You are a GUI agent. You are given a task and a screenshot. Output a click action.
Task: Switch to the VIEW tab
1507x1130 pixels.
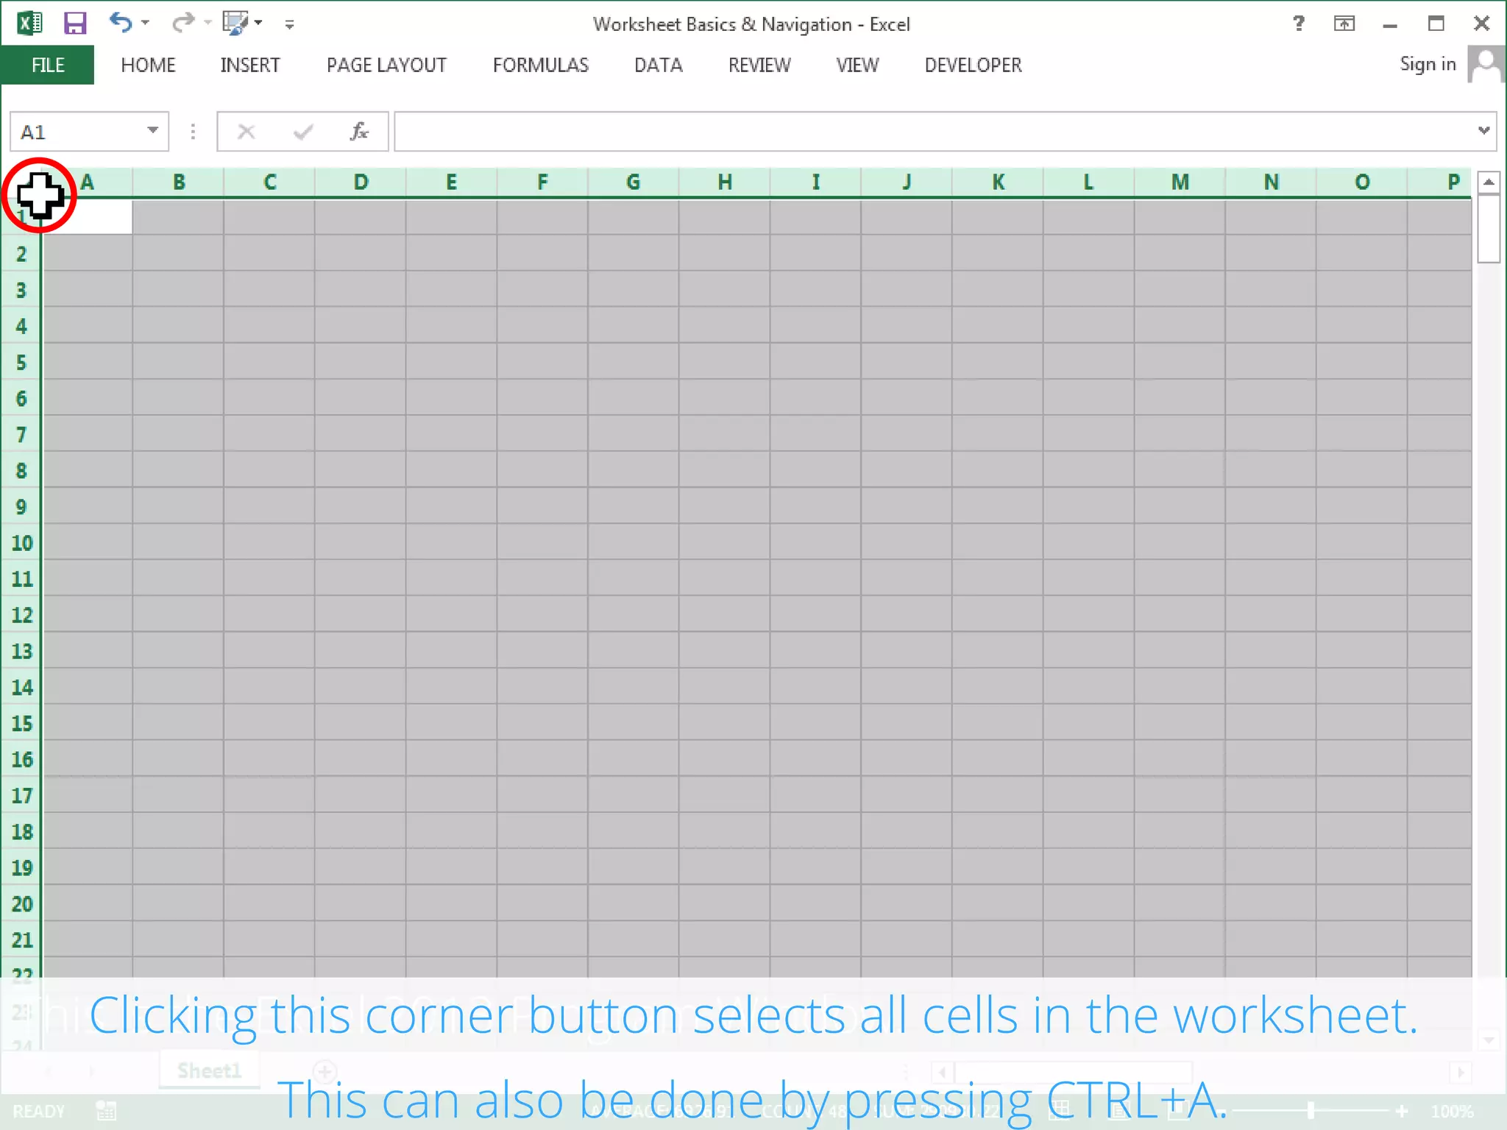coord(857,65)
